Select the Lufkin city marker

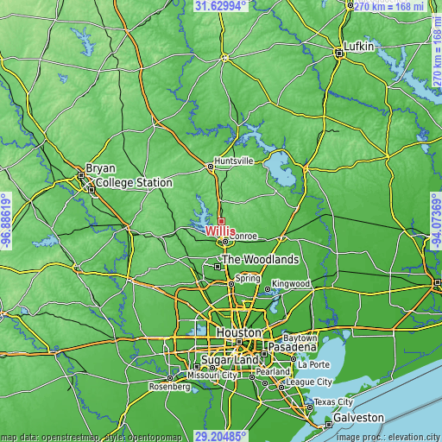point(339,54)
